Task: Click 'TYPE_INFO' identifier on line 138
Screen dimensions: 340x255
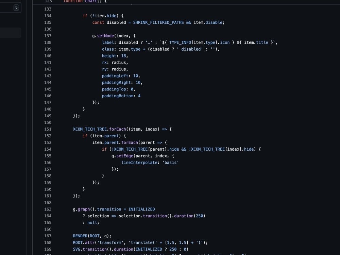Action: pos(180,42)
